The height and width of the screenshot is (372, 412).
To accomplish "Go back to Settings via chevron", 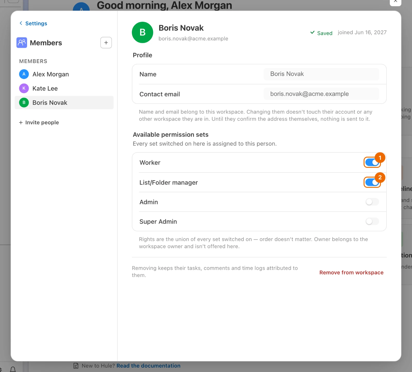I will pos(21,23).
